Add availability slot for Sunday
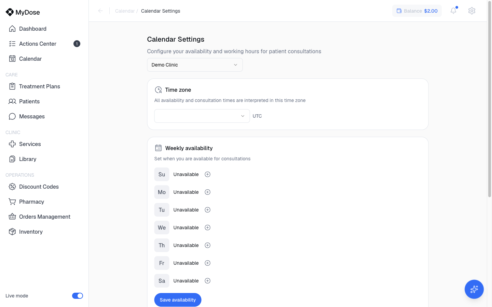 pos(207,174)
